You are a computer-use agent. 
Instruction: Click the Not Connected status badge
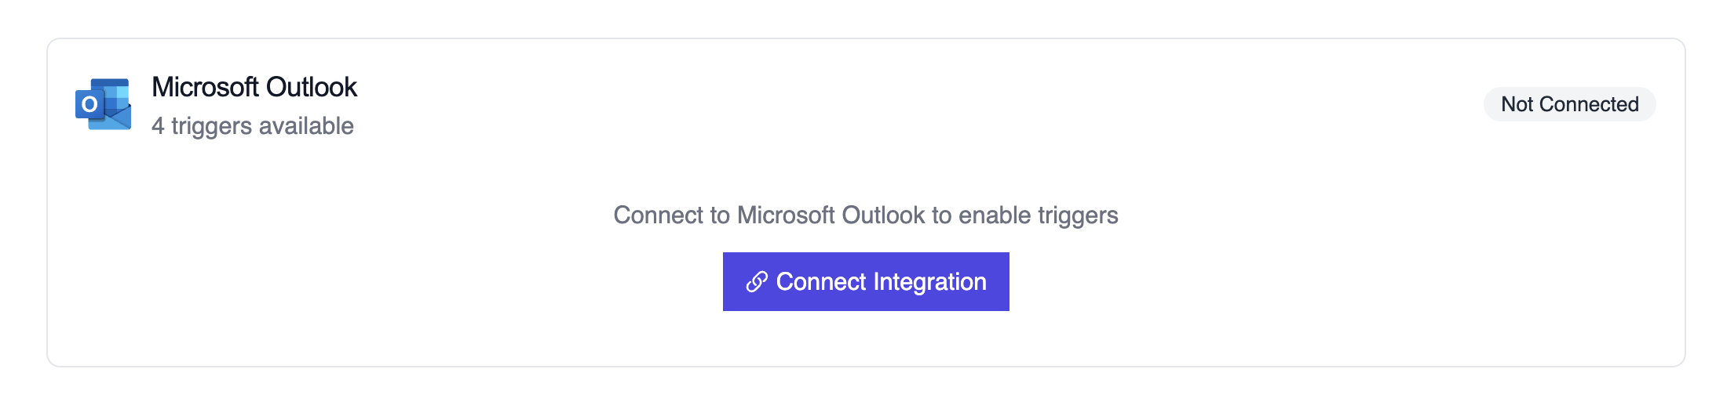[1569, 104]
